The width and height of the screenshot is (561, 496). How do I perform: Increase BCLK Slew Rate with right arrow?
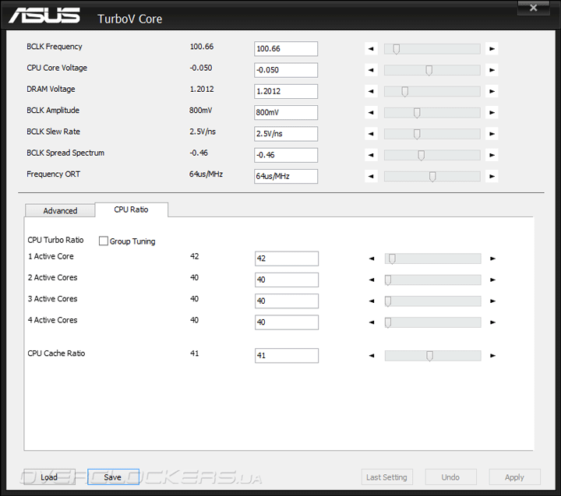492,134
